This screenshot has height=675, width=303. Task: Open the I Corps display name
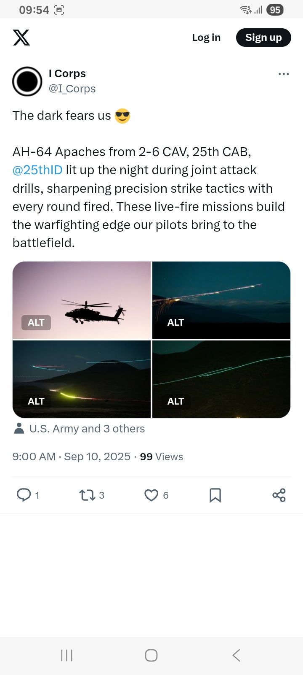[x=67, y=73]
